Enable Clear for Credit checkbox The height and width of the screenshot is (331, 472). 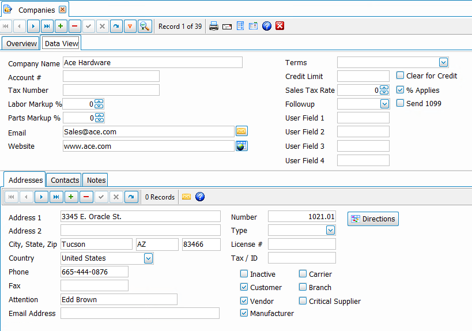[x=400, y=76]
